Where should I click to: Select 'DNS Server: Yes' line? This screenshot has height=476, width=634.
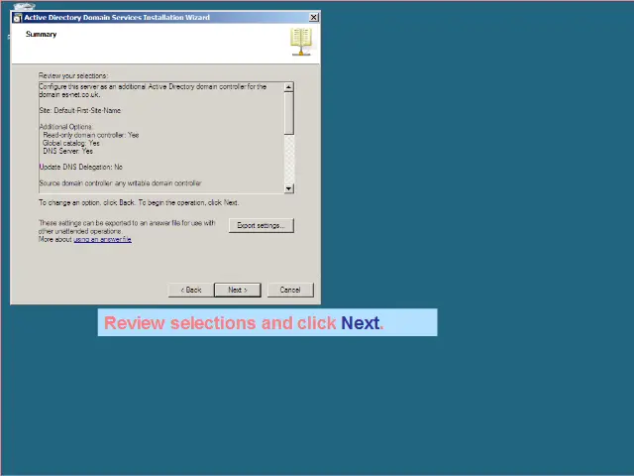coord(68,151)
